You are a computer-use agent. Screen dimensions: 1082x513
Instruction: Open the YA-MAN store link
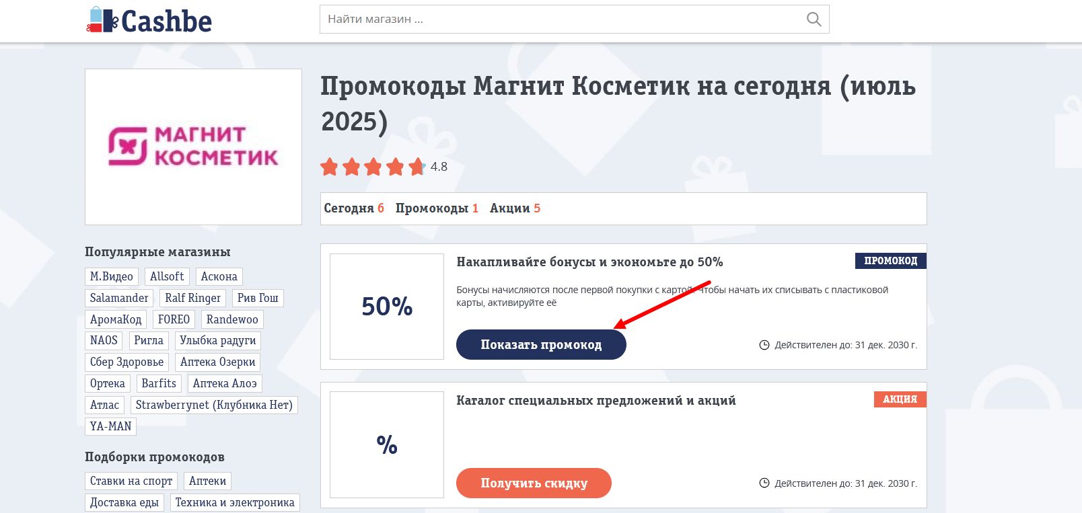point(111,426)
